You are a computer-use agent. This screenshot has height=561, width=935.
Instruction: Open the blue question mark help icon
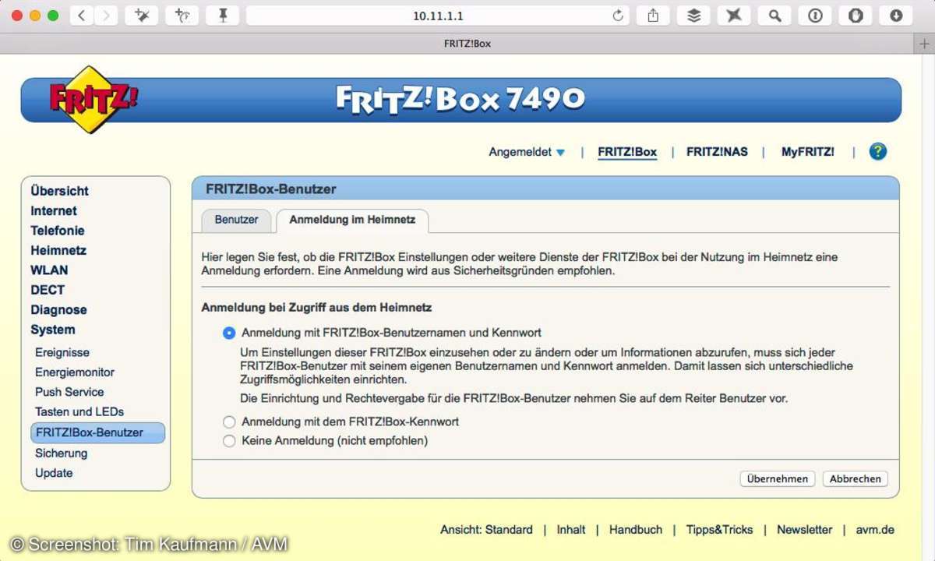coord(878,152)
